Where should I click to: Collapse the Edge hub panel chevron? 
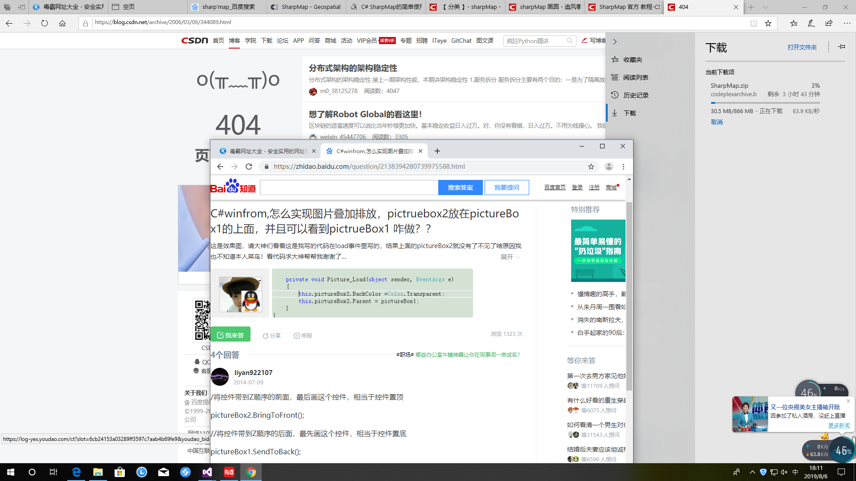point(615,41)
